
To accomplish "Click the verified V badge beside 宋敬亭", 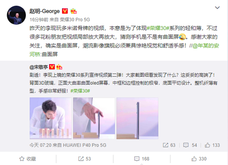I will tap(52, 67).
